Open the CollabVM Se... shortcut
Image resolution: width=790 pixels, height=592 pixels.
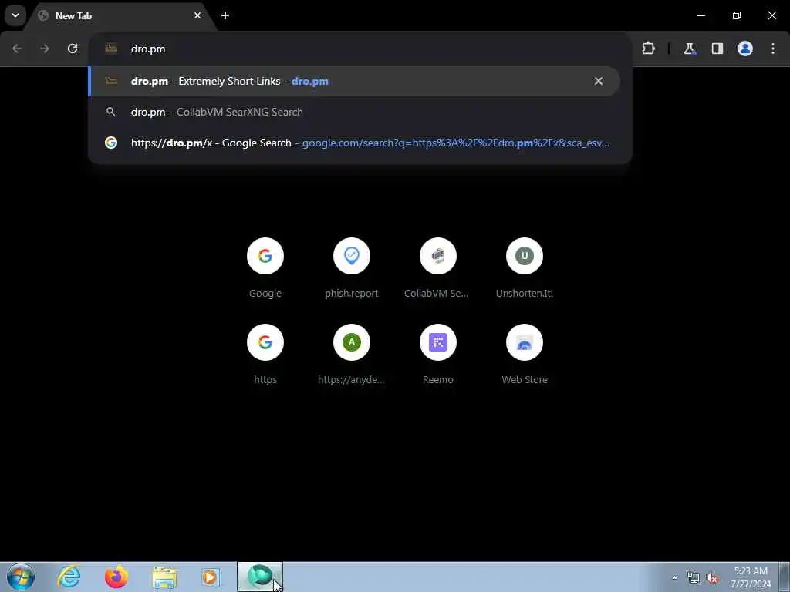(438, 267)
